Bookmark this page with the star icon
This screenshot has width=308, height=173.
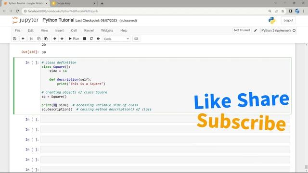tap(282, 11)
